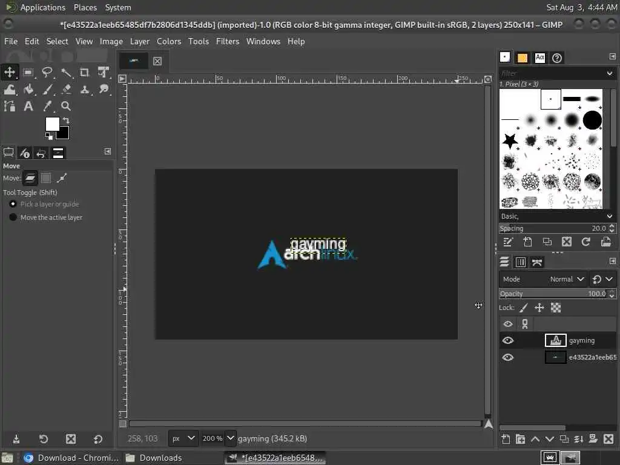Switch to Undo History tab

41,153
